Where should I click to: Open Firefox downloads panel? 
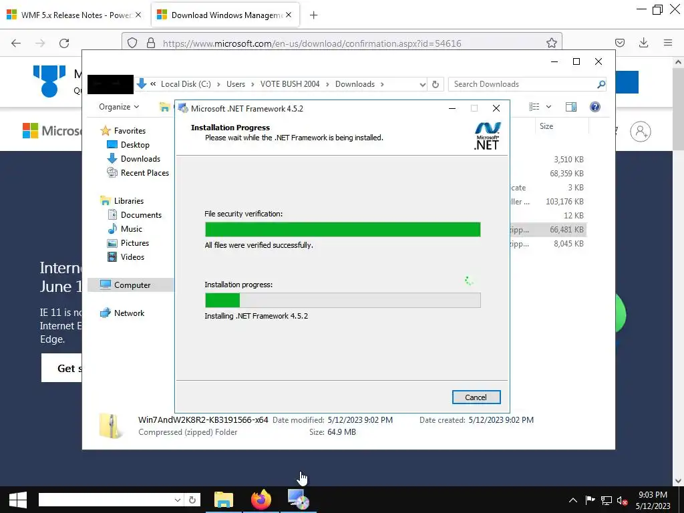(643, 43)
